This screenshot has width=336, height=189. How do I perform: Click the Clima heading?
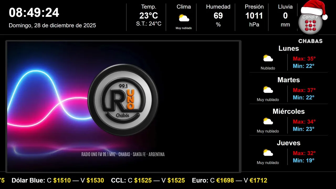point(184,7)
